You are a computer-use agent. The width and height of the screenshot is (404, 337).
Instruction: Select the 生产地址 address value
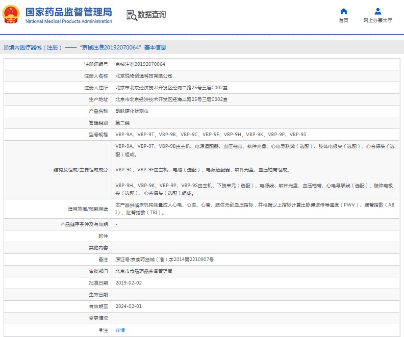point(171,99)
